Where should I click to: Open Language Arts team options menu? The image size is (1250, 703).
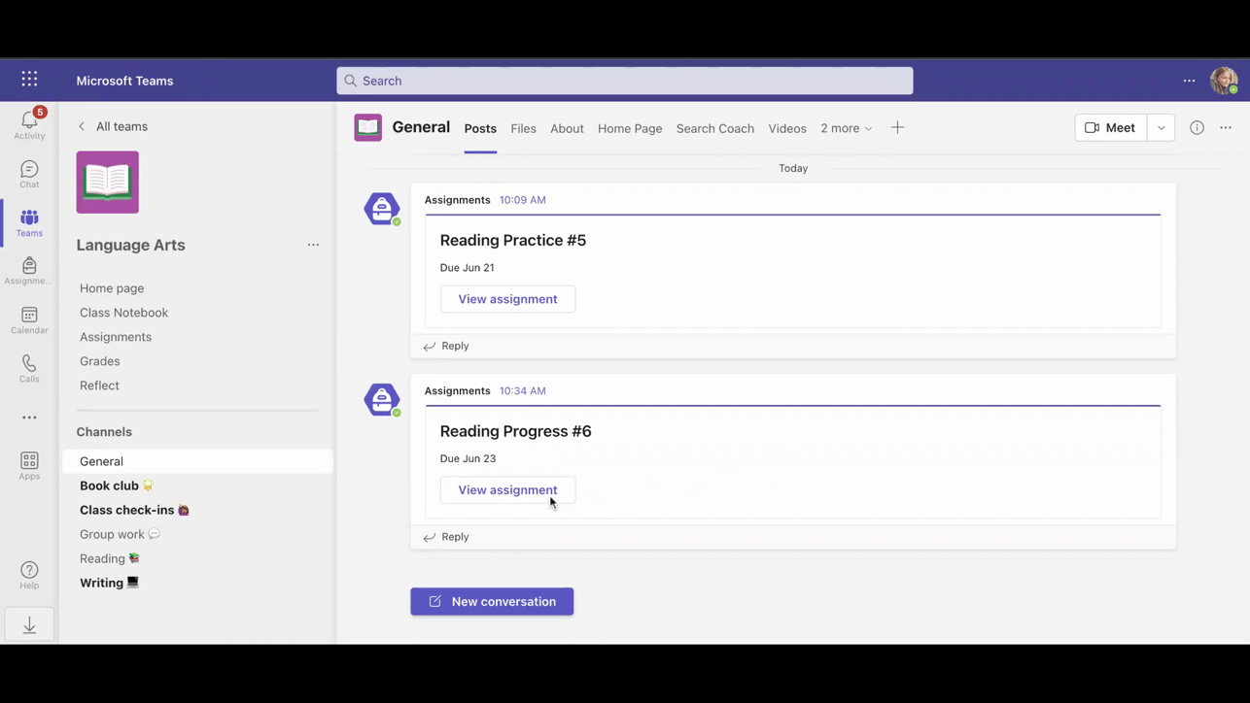[x=313, y=245]
